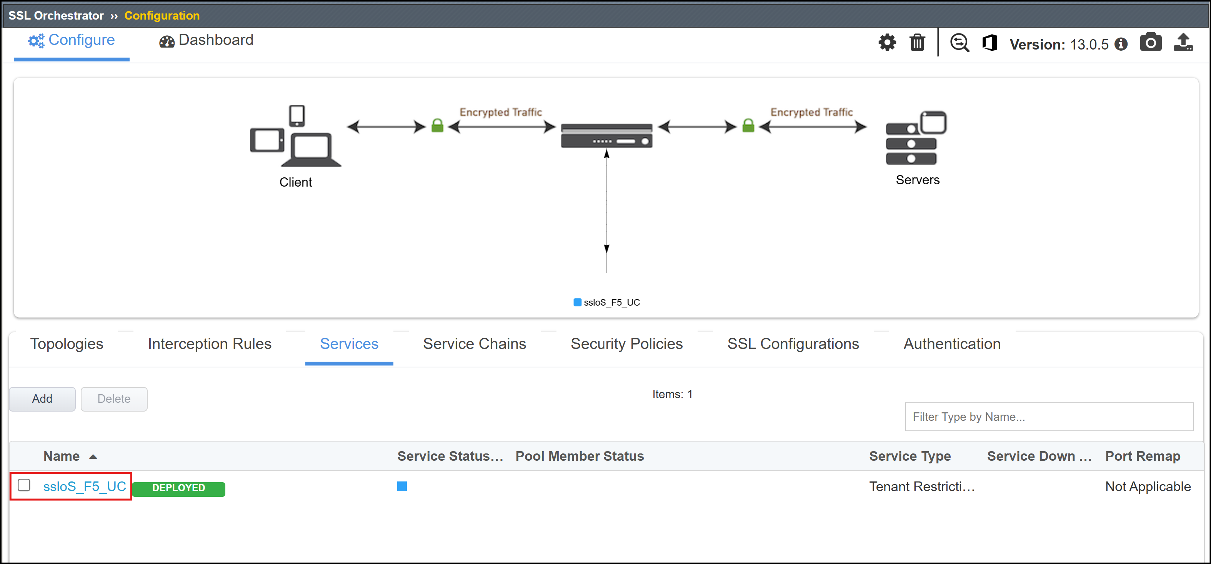Open the ssloS_F5_UC service link
The width and height of the screenshot is (1211, 564).
click(85, 486)
